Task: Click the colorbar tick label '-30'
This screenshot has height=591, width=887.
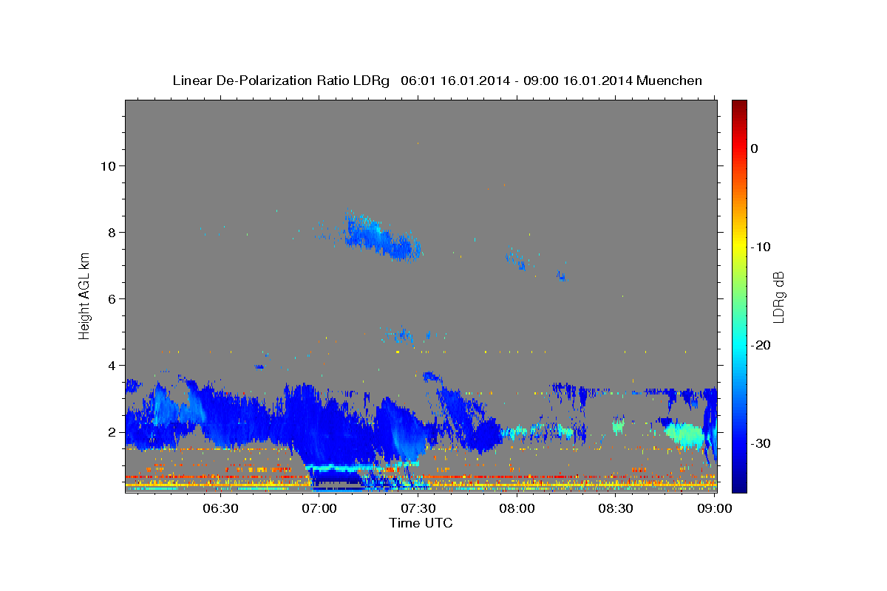Action: [761, 443]
